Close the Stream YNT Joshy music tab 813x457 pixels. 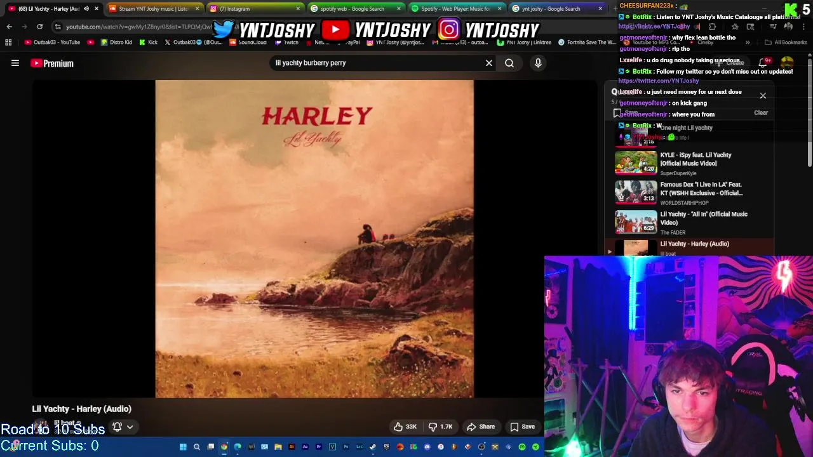[197, 9]
